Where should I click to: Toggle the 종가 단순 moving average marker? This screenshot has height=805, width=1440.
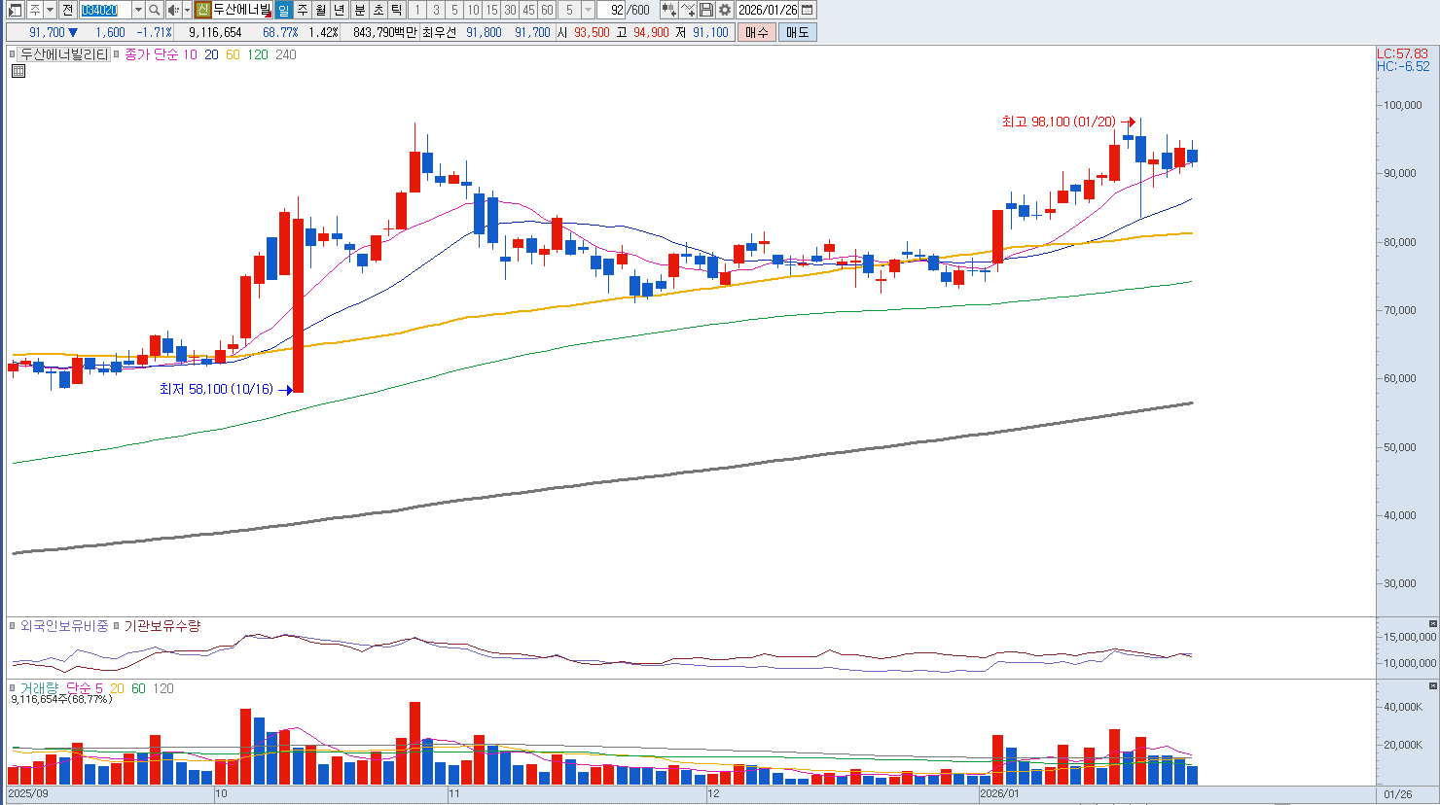point(118,55)
